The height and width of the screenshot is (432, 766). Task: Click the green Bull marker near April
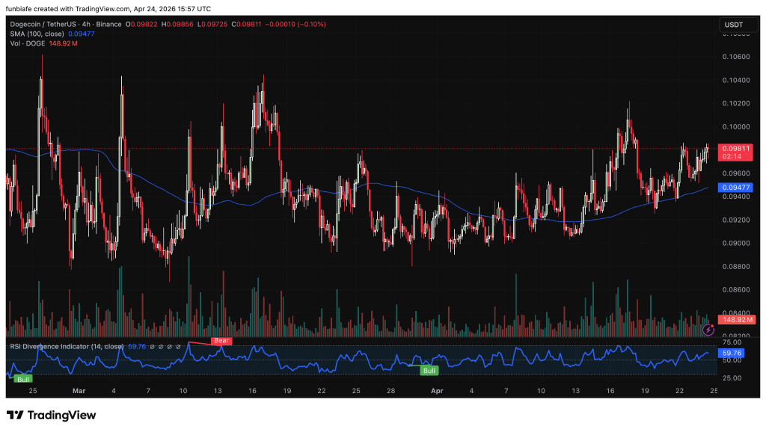pos(429,371)
